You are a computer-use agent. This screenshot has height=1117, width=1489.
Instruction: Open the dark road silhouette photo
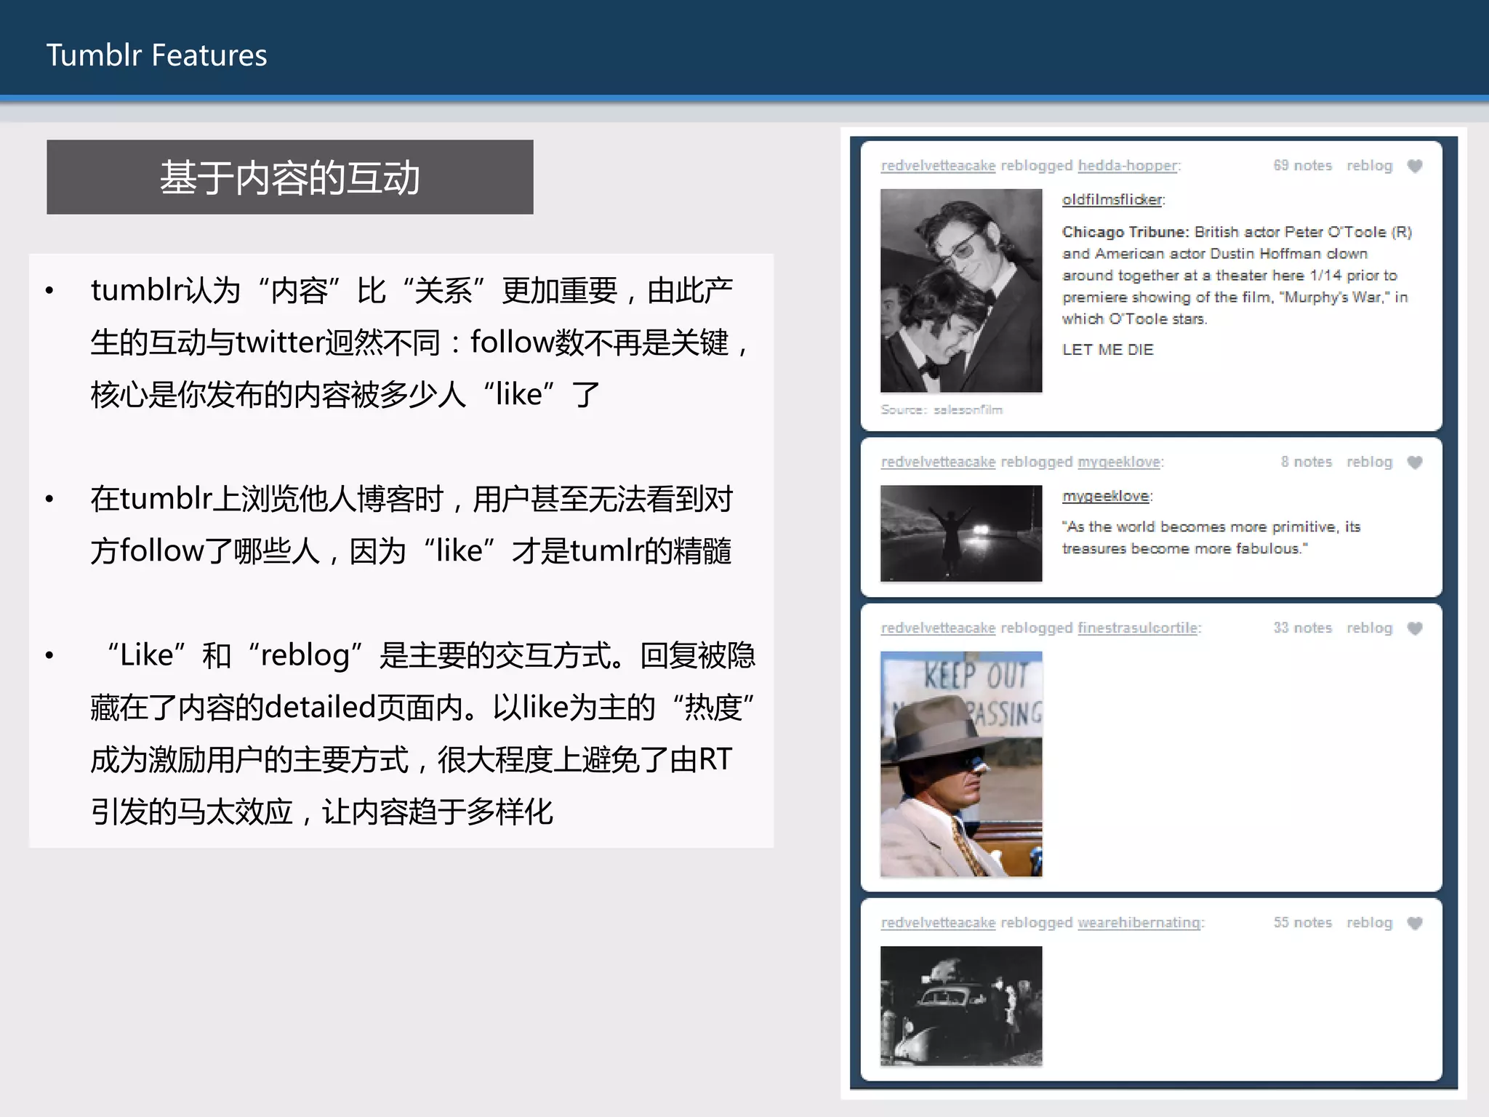(961, 533)
